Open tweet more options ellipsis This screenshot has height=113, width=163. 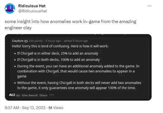click(149, 6)
